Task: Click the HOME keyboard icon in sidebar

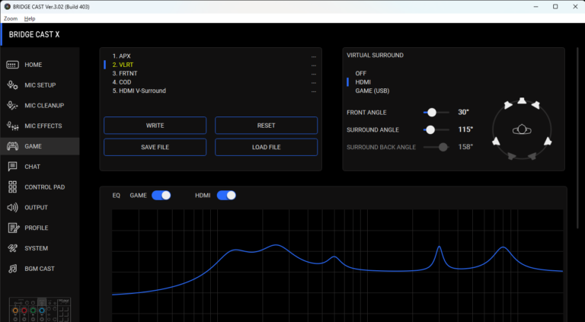Action: pos(12,65)
